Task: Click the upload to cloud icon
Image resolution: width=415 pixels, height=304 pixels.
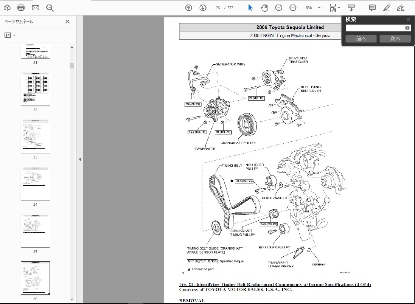Action: point(7,8)
